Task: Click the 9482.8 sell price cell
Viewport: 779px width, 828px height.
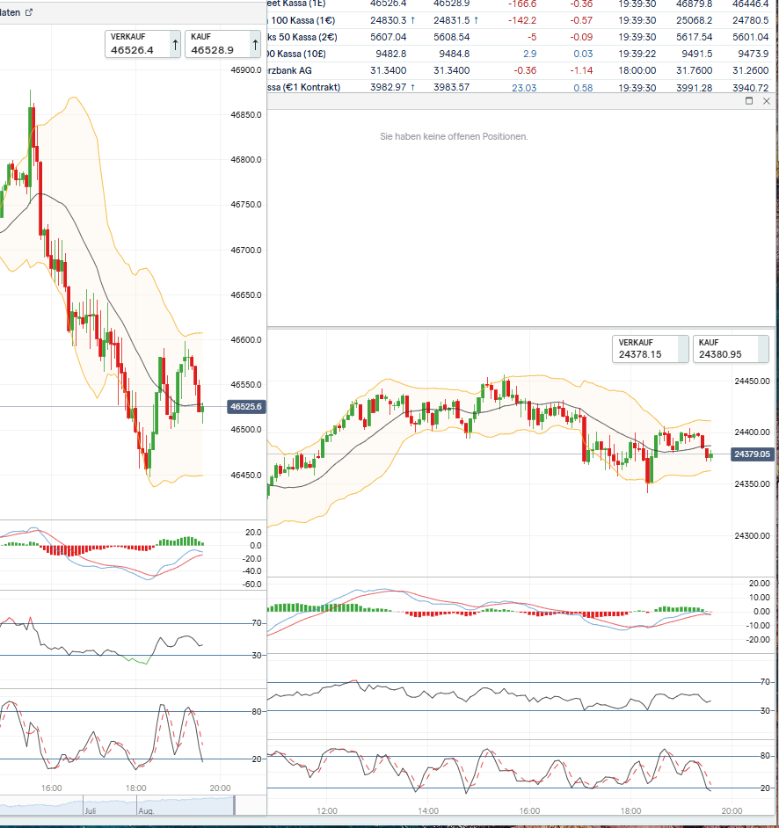Action: pos(389,54)
